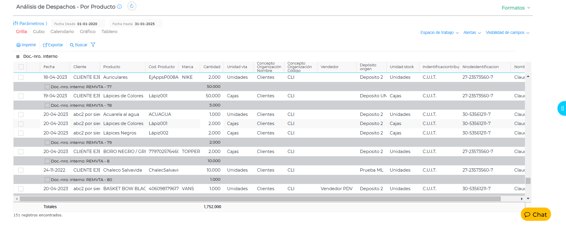Viewport: 566px width, 227px height.
Task: Click the filter funnel icon
Action: 93,45
